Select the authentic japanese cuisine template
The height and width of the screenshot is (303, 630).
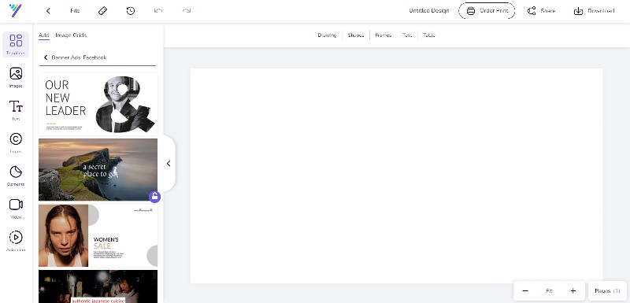tap(98, 286)
